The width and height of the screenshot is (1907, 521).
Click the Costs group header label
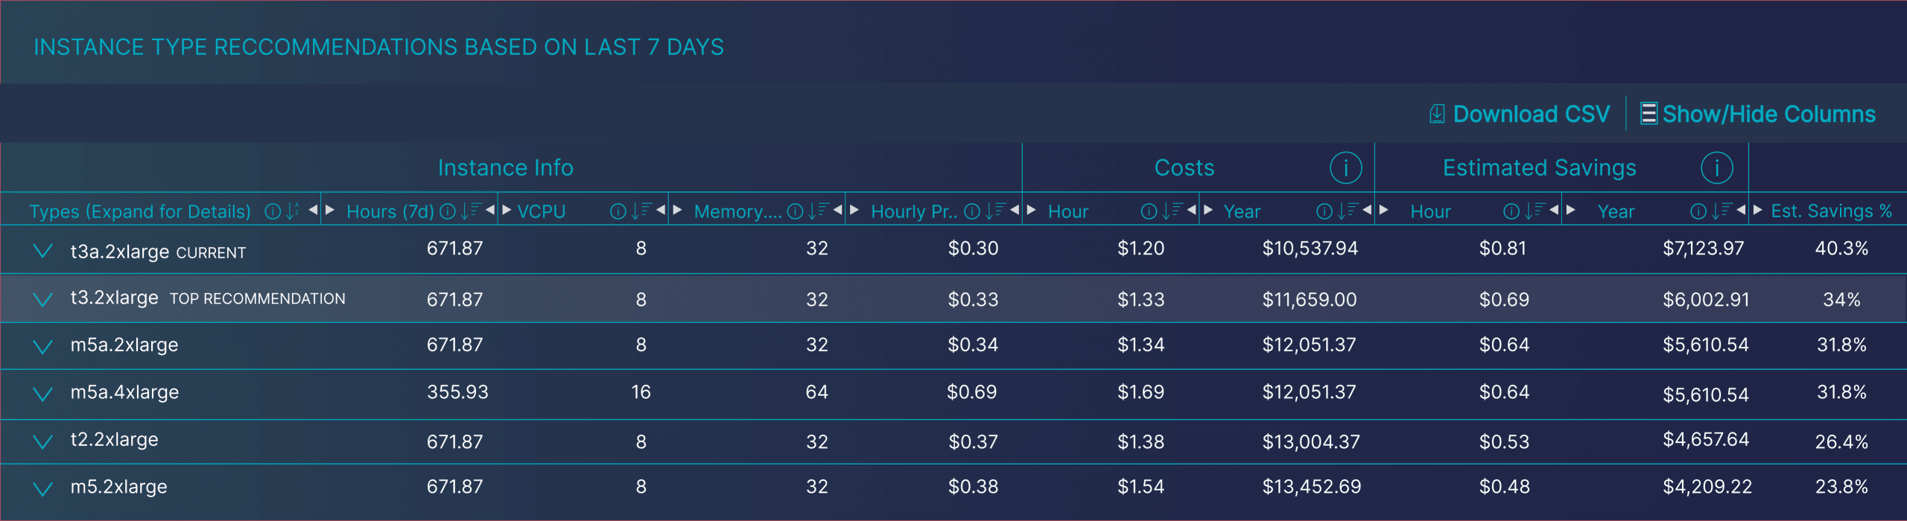coord(1184,167)
